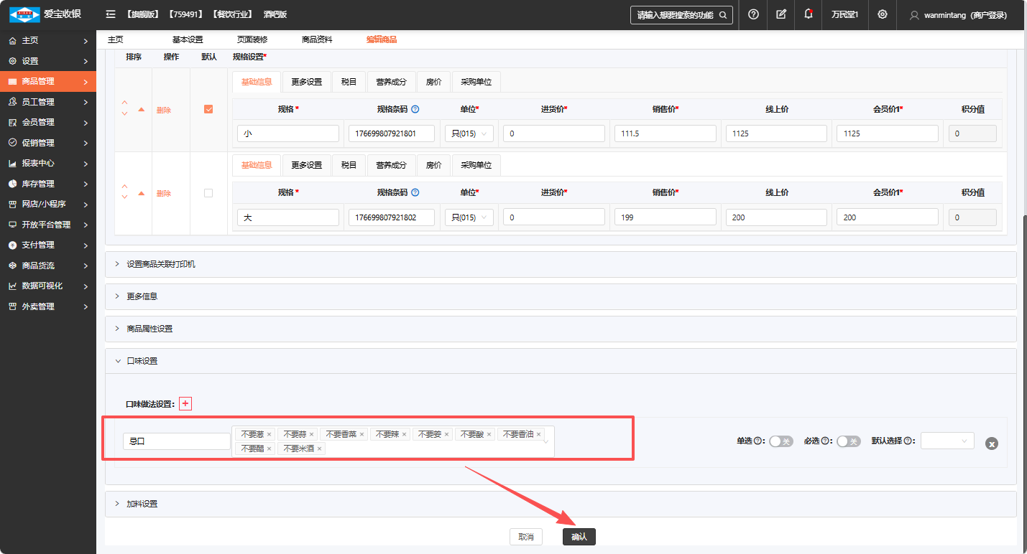Expand the 加料设置 section
The image size is (1027, 554).
(561, 504)
